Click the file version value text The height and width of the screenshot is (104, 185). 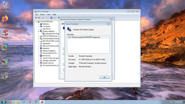tap(92, 60)
